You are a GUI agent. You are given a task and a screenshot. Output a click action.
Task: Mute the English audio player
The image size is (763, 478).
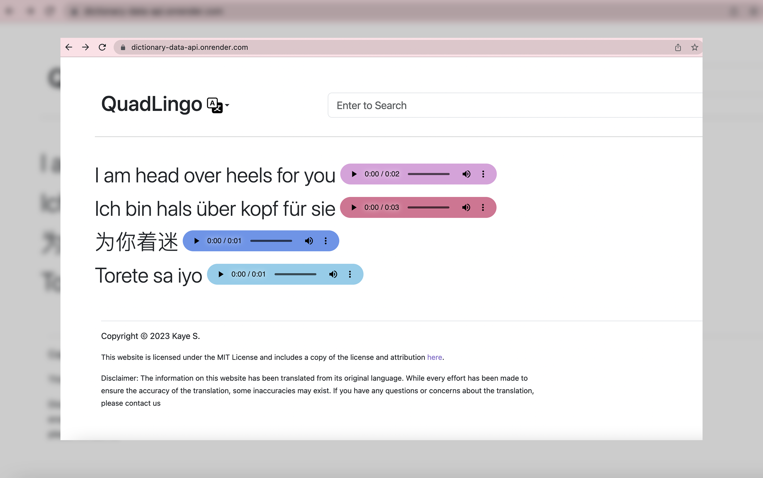pos(466,174)
